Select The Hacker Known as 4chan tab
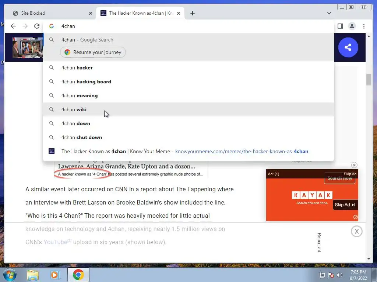The width and height of the screenshot is (377, 282). (x=140, y=13)
